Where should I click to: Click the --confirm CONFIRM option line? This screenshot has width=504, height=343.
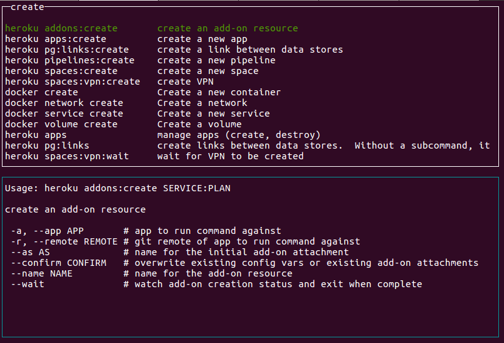(x=244, y=263)
